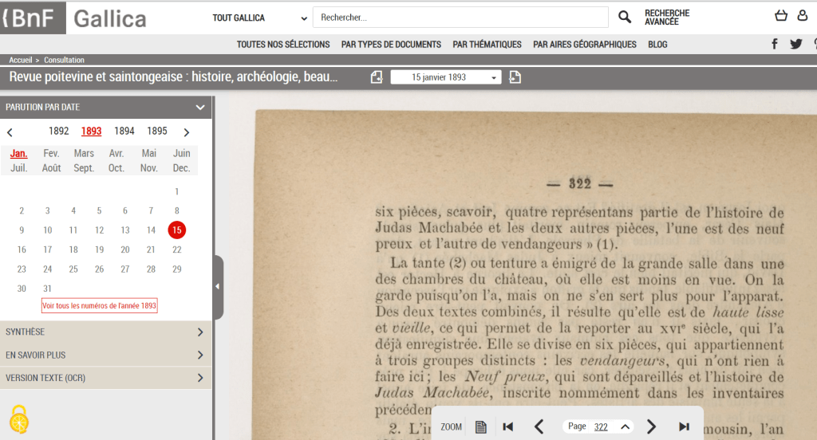Jump to first page of document
This screenshot has height=440, width=817.
507,426
